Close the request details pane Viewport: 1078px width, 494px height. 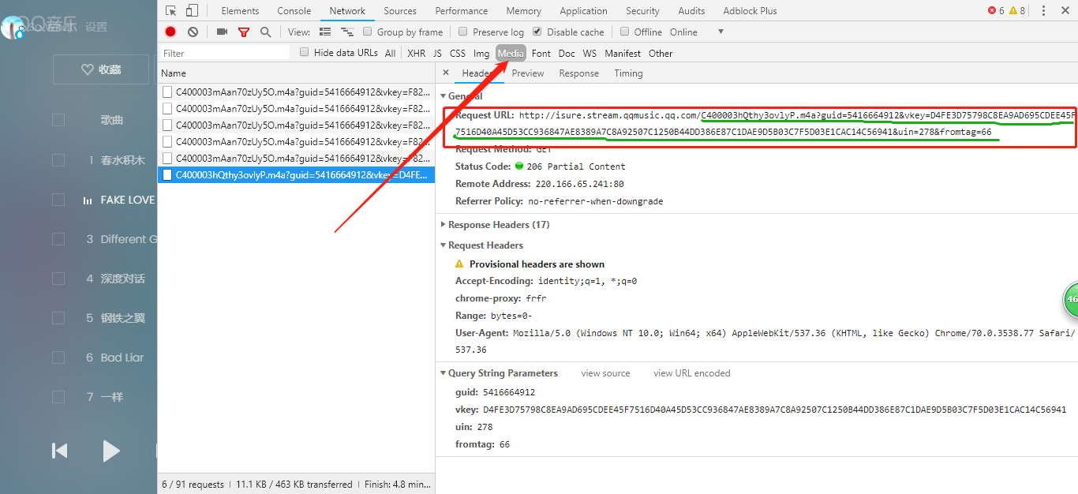tap(446, 73)
